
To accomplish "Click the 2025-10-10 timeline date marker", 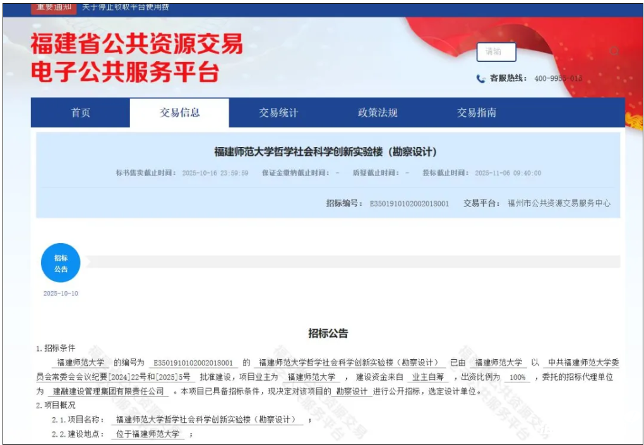I will (x=61, y=294).
